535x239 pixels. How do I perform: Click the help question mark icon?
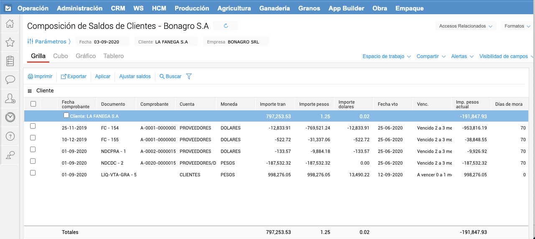point(10,136)
